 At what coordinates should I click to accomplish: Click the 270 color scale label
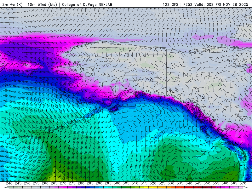(x=63, y=183)
